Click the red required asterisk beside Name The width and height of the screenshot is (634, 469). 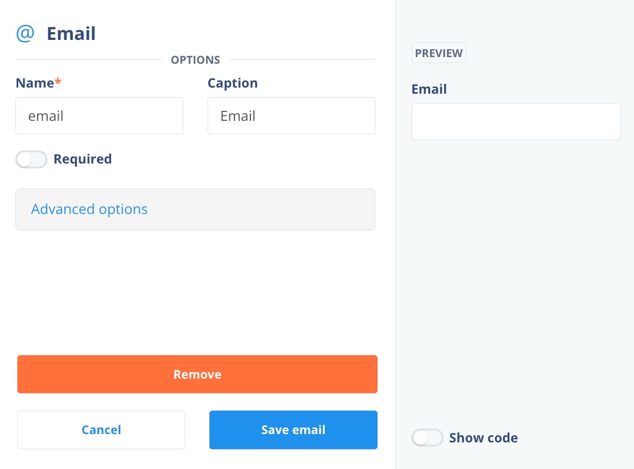coord(58,81)
